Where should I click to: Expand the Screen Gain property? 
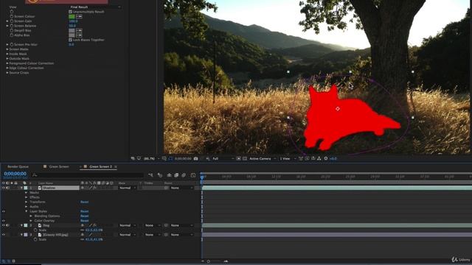[x=7, y=21]
